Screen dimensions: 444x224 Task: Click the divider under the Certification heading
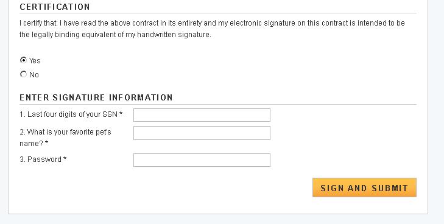click(218, 13)
